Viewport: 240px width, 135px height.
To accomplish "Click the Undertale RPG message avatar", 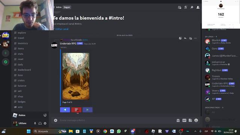I will (54, 45).
